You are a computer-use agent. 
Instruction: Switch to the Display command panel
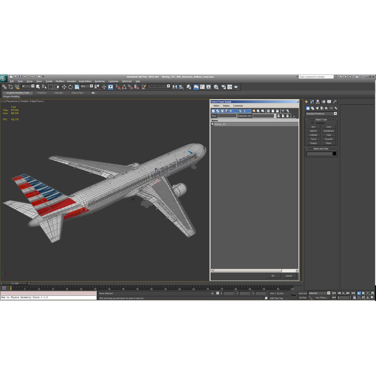[x=329, y=102]
